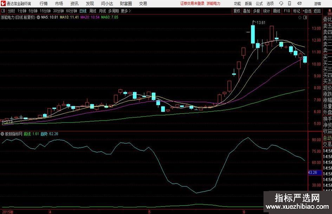Image resolution: width=332 pixels, height=214 pixels.
Task: Click the dropdown icon before 股朋指标网
Action: 2,134
